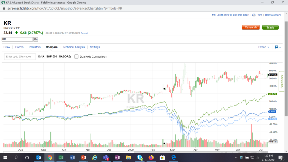Click the Enter up to 25 symbols field

tap(20, 56)
